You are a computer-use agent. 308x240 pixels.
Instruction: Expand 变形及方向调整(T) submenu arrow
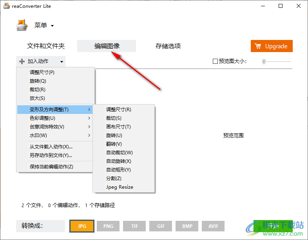tap(89, 110)
